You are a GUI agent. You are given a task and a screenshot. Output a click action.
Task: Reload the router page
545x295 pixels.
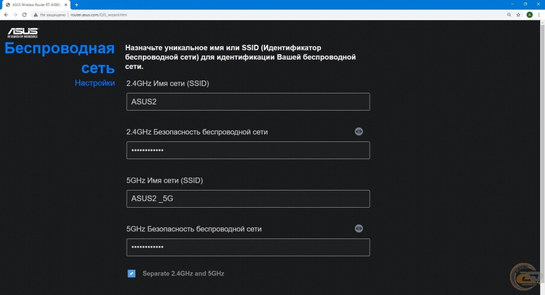pos(25,15)
